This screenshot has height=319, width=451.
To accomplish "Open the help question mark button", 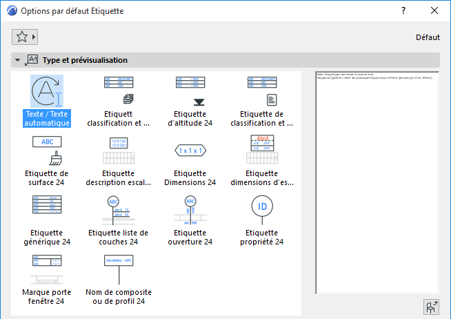I will click(x=403, y=10).
